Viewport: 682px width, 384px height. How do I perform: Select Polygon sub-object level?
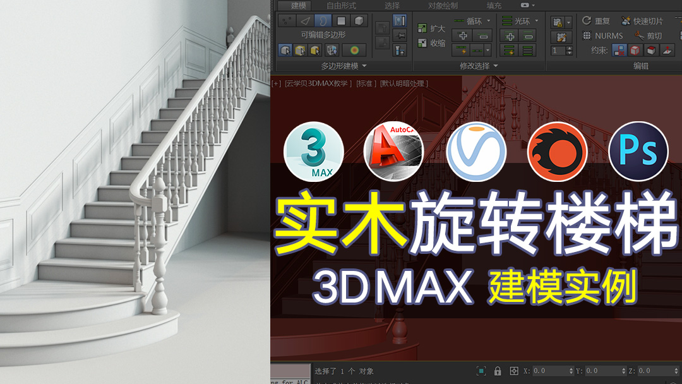coord(341,20)
